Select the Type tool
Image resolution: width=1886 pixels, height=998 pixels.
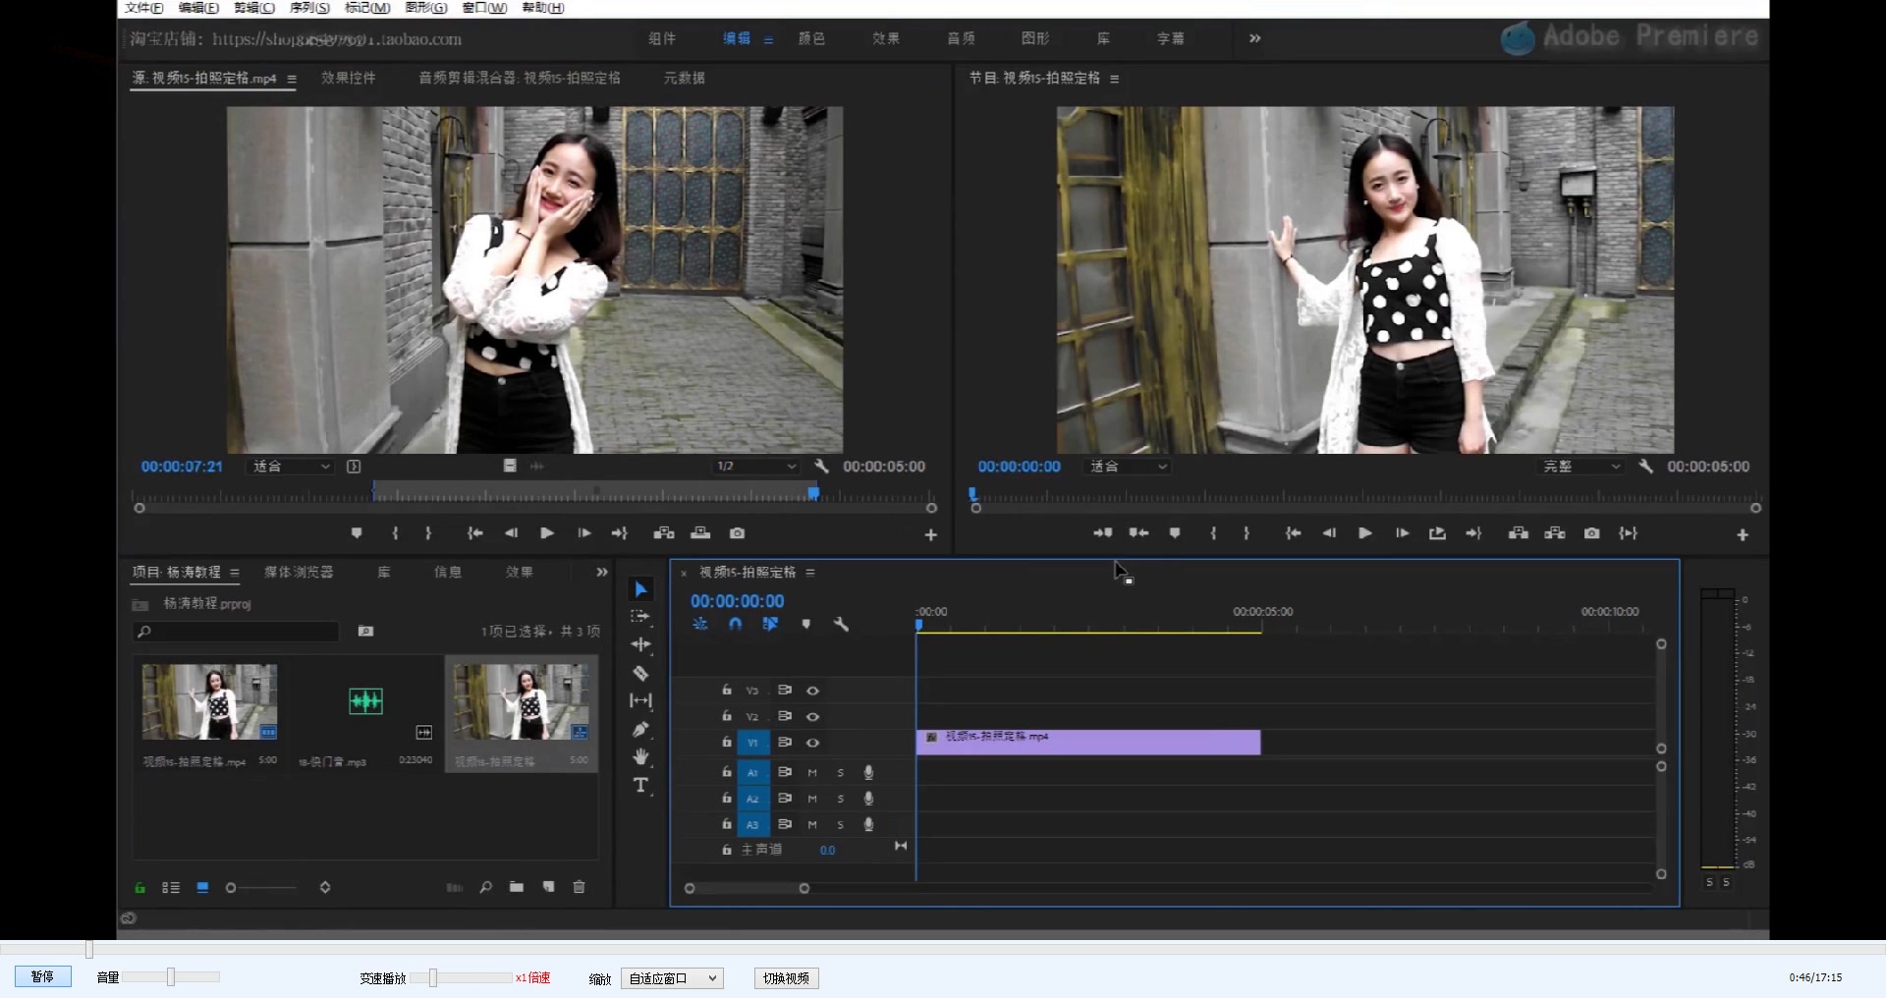click(640, 785)
